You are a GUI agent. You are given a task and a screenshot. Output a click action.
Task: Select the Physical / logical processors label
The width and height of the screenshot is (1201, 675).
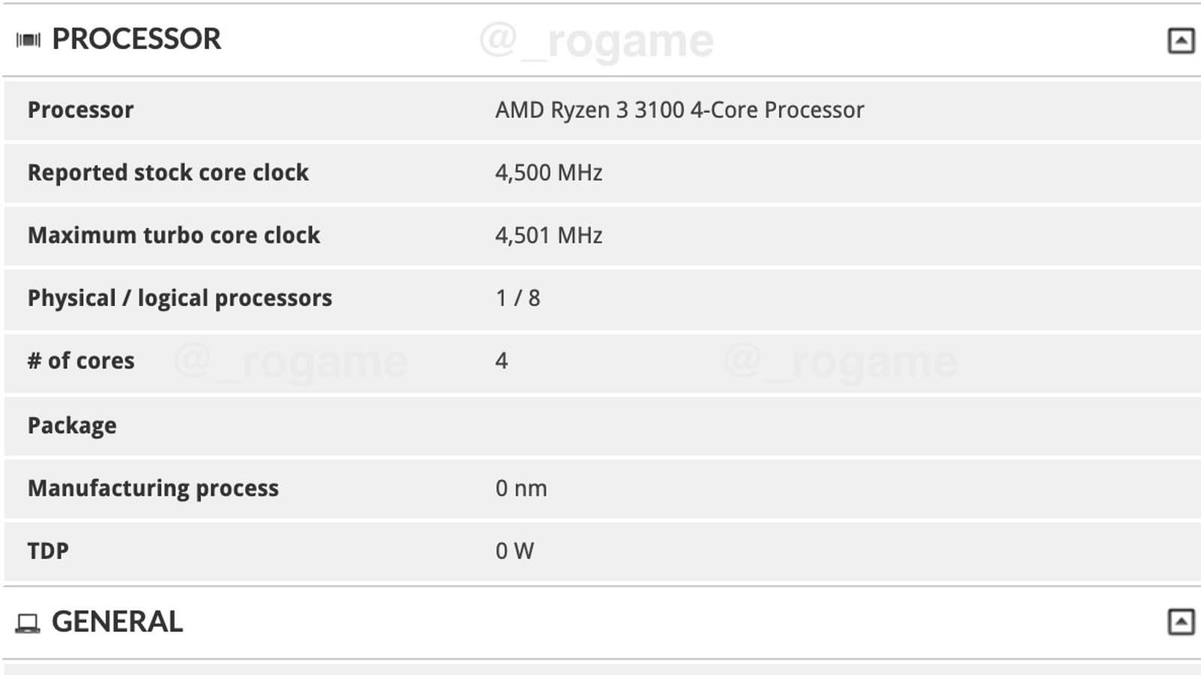(179, 298)
